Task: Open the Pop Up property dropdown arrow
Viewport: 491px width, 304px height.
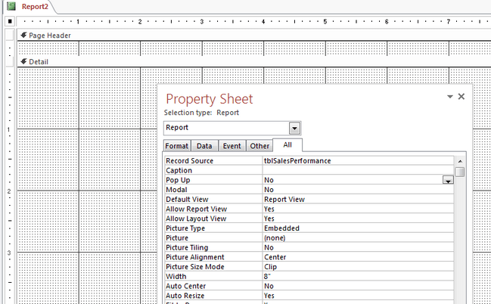Action: click(x=448, y=180)
